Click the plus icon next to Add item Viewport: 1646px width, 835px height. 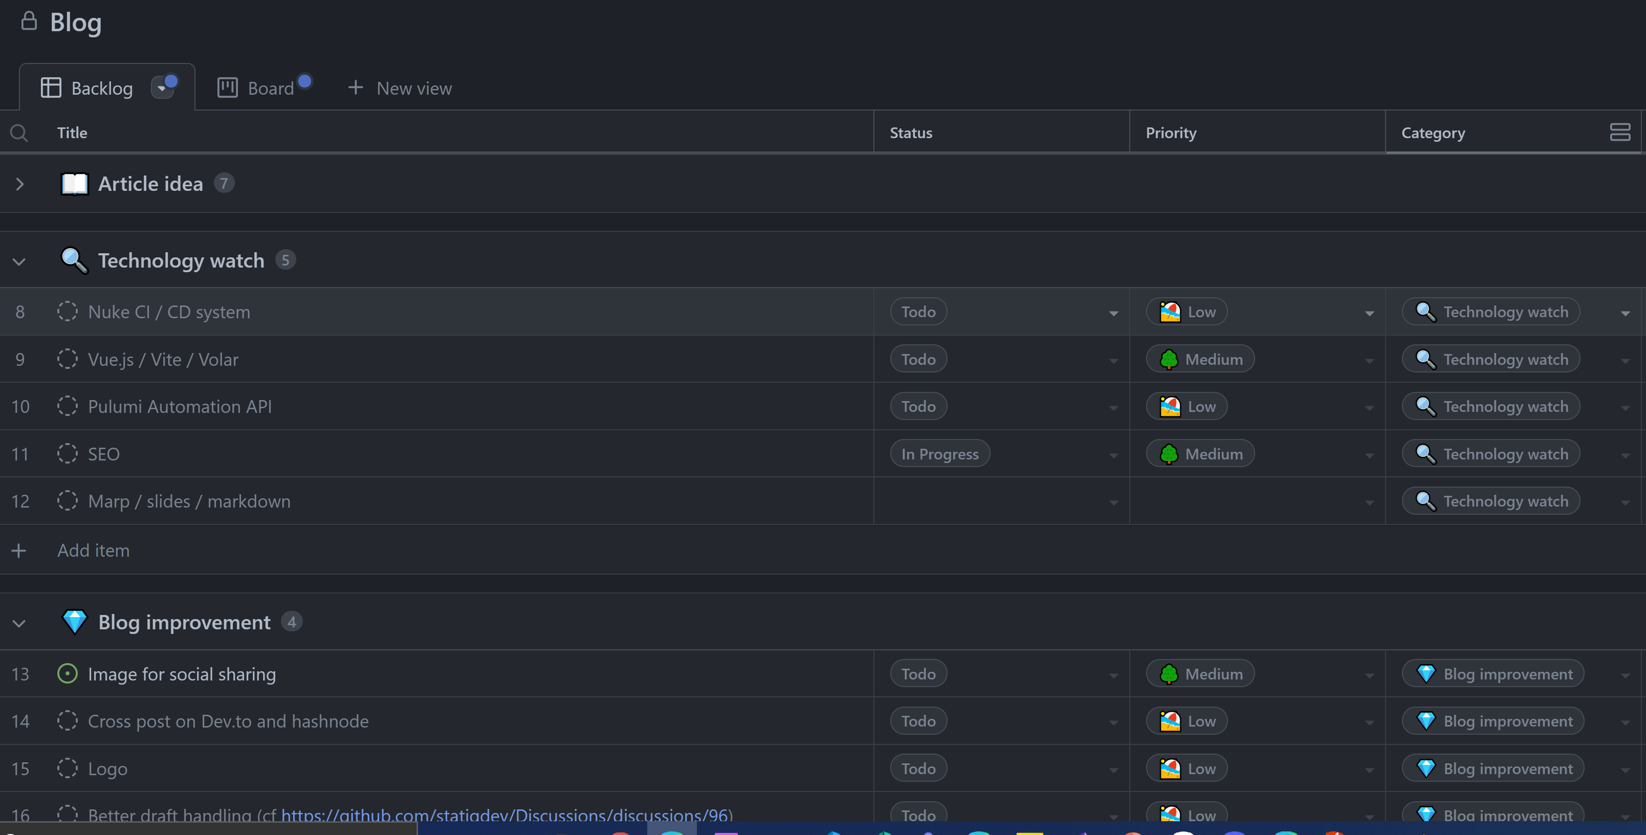pyautogui.click(x=18, y=550)
